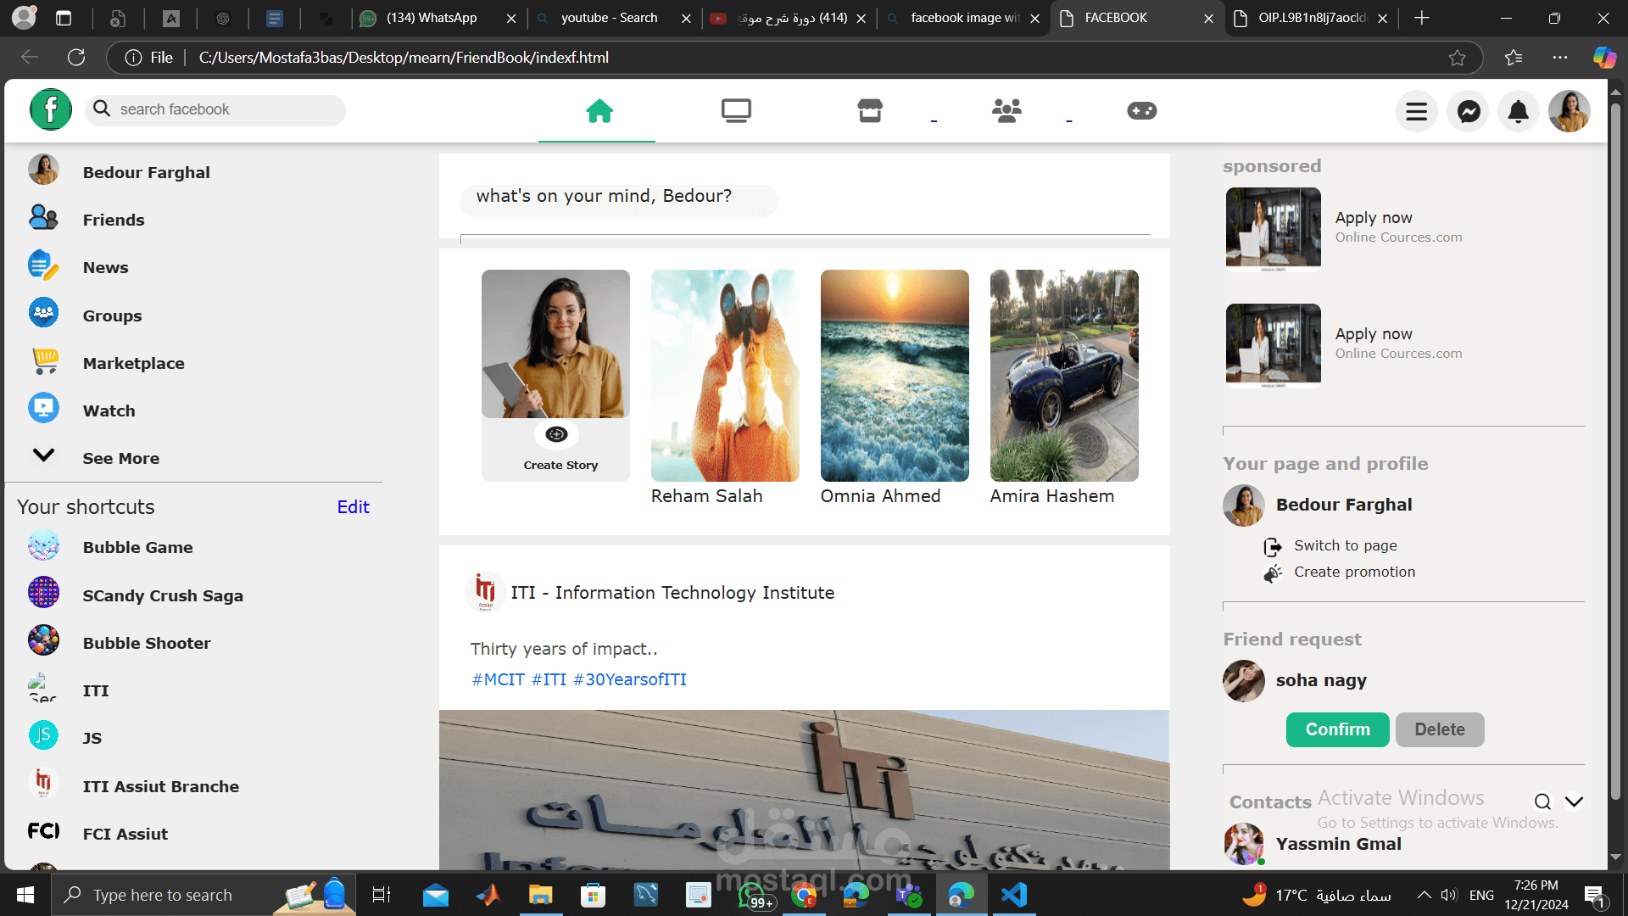
Task: Click the #30YearsofITI hashtag link
Action: coord(629,679)
